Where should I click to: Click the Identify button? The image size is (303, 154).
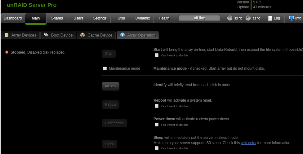click(110, 86)
